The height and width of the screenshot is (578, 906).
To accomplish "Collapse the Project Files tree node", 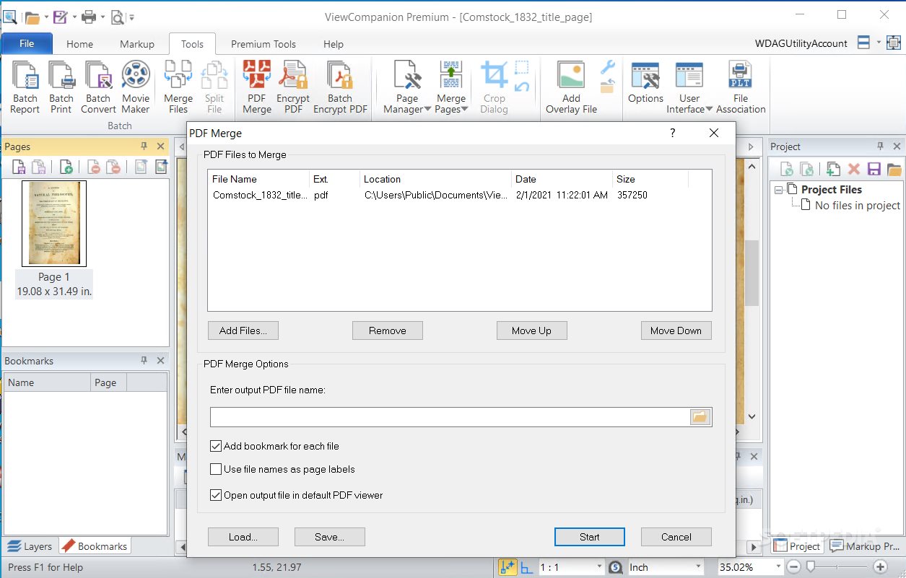I will [779, 190].
